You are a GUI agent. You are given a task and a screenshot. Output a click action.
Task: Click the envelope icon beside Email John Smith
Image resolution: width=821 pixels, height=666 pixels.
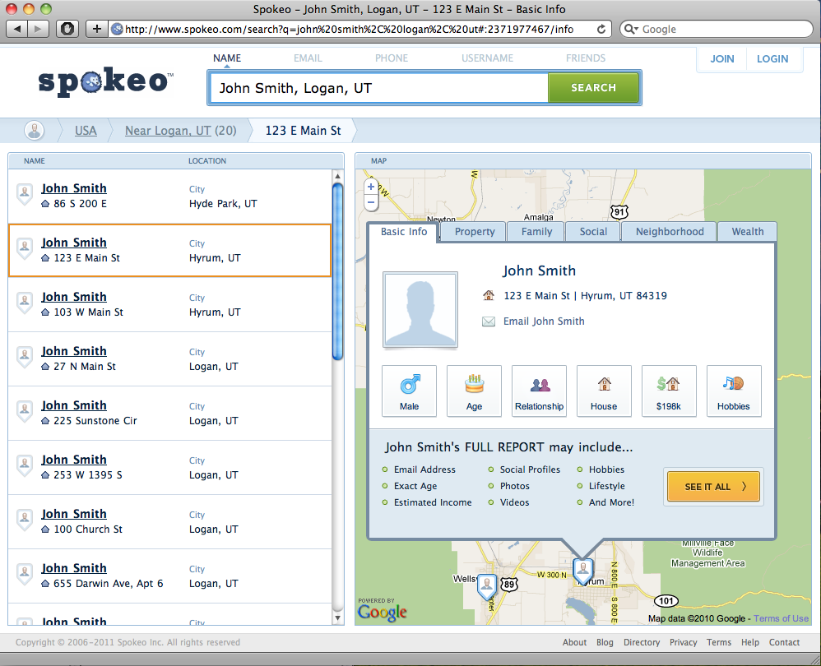click(x=488, y=321)
